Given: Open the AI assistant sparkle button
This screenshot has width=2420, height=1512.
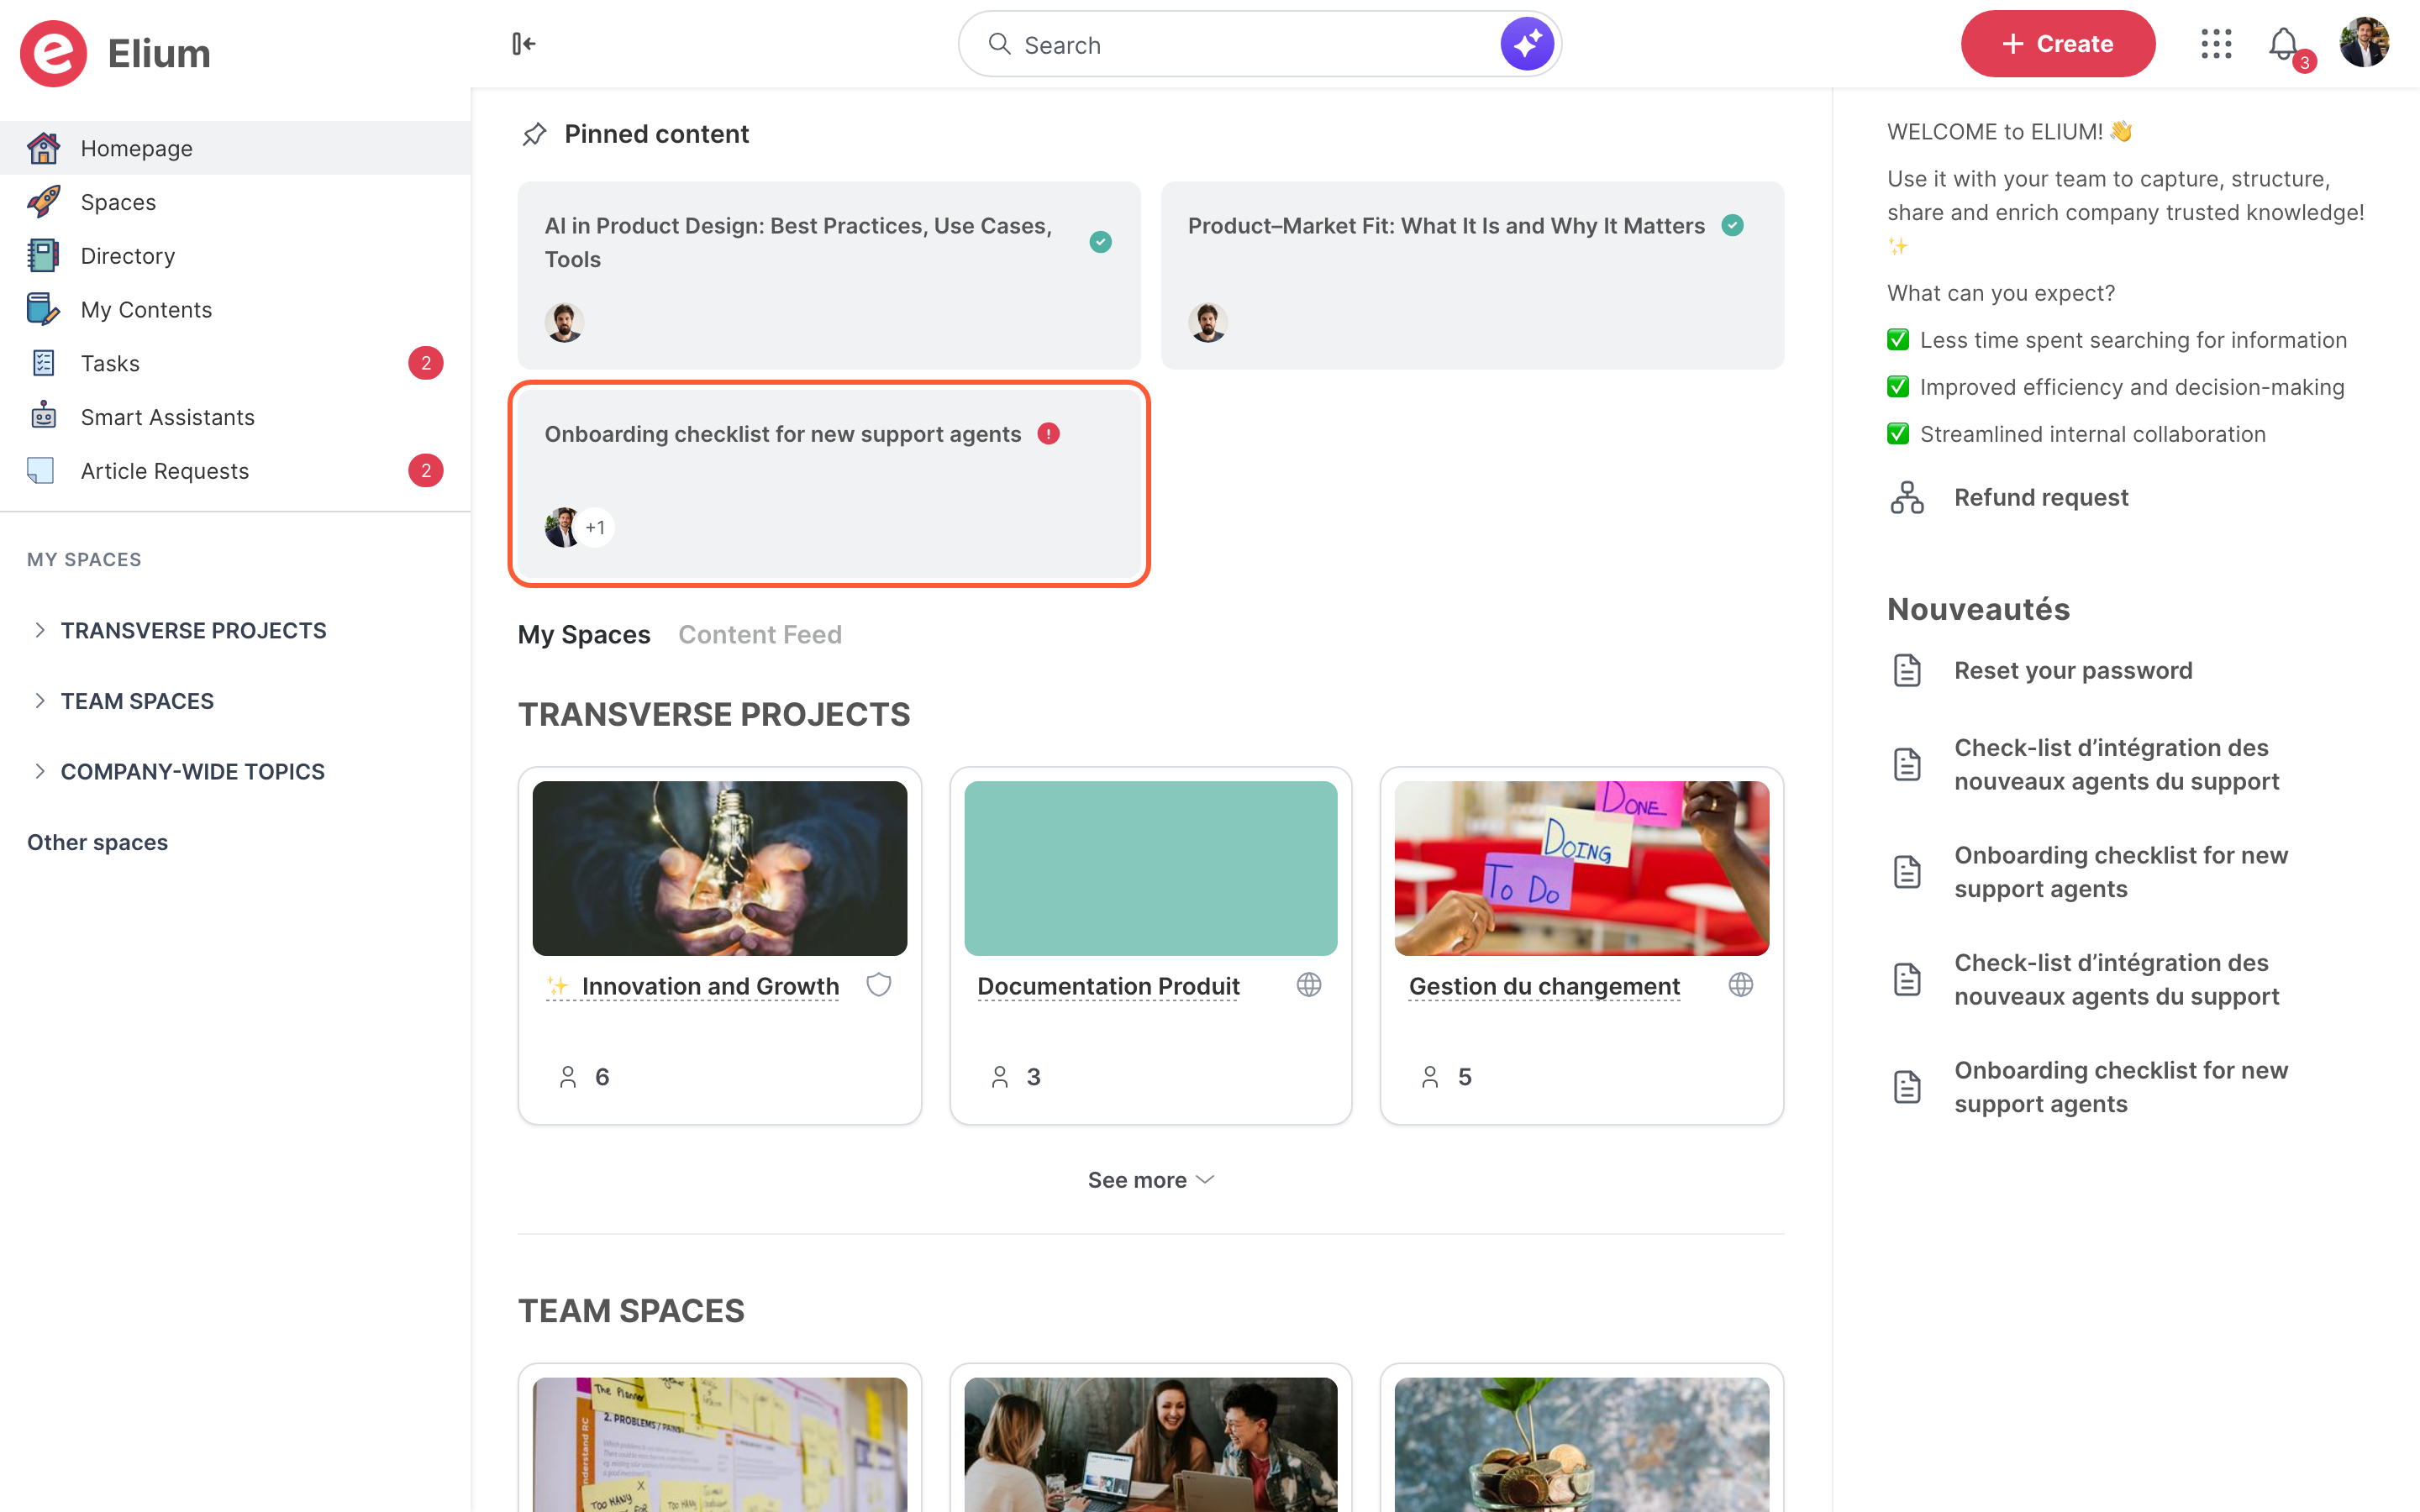Looking at the screenshot, I should coord(1526,44).
